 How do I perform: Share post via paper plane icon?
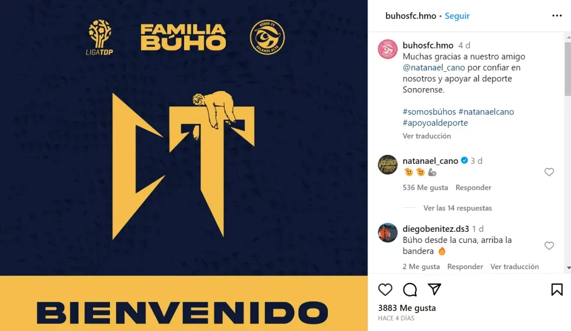click(x=434, y=289)
